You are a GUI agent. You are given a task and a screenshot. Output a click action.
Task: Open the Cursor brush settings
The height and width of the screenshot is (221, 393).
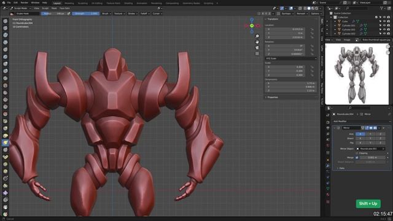click(x=157, y=14)
